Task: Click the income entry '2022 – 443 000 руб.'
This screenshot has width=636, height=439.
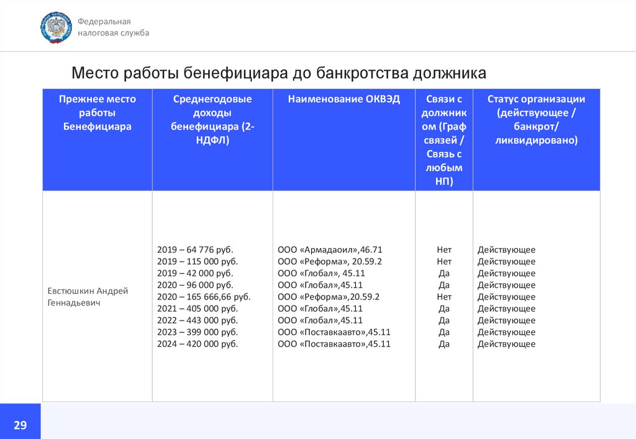Action: click(x=198, y=321)
